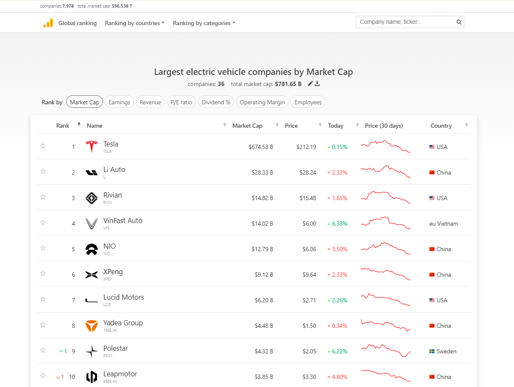Open the VinFast Auto company link
The width and height of the screenshot is (514, 387).
[123, 221]
